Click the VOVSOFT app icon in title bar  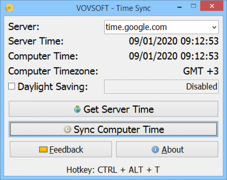tap(9, 8)
